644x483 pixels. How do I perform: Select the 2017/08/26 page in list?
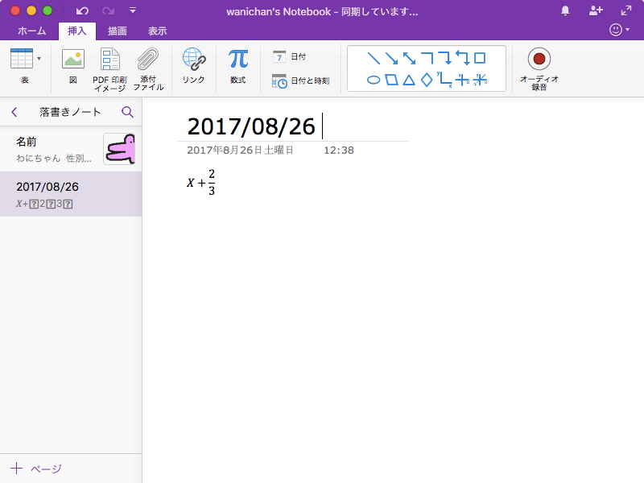point(71,194)
